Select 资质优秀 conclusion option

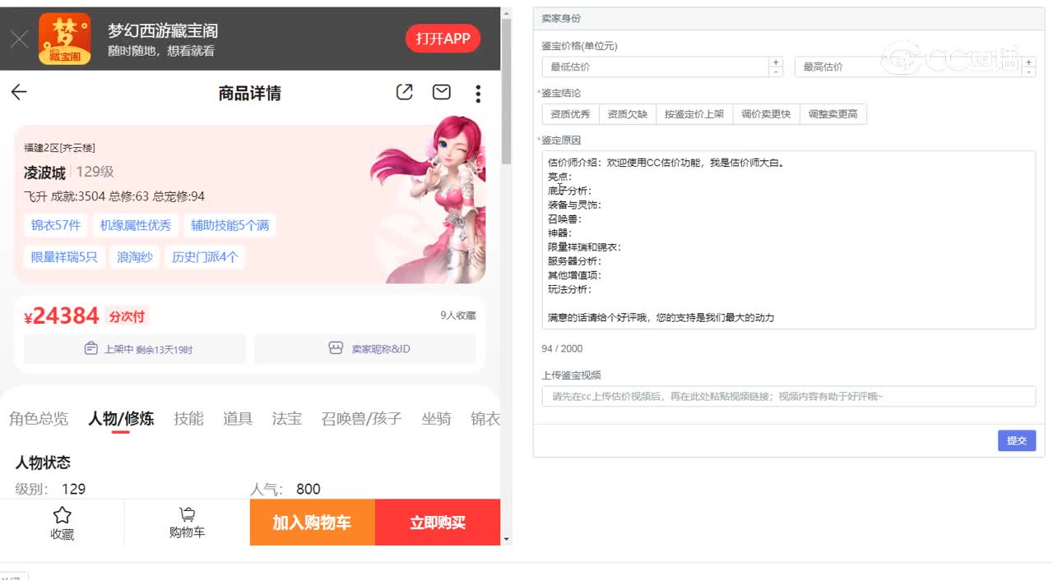pyautogui.click(x=570, y=114)
